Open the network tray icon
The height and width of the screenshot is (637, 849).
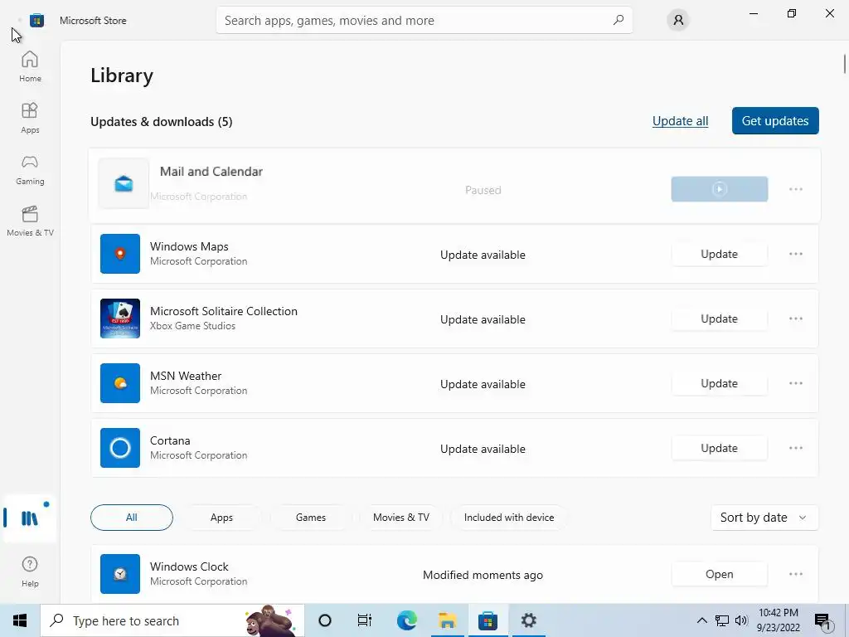tap(722, 620)
